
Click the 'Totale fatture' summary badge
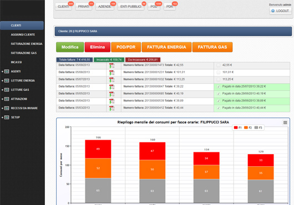(74, 60)
